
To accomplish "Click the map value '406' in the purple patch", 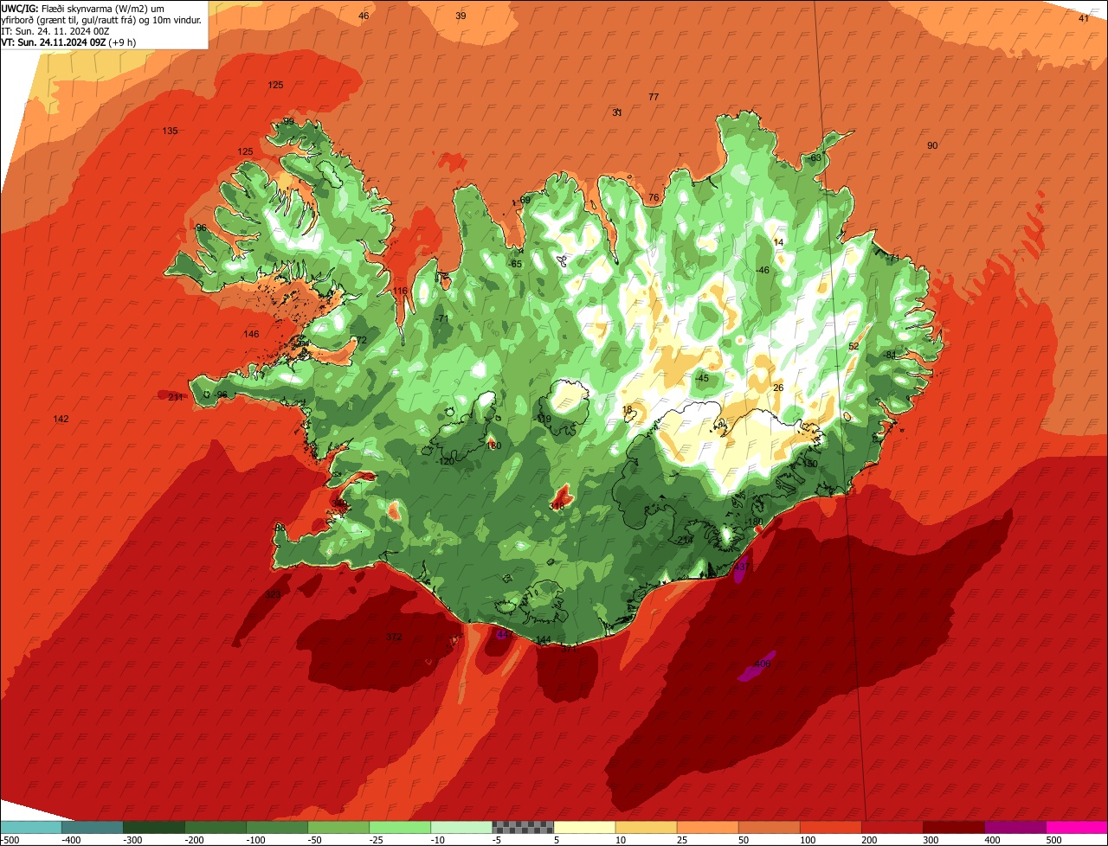I will [x=763, y=663].
